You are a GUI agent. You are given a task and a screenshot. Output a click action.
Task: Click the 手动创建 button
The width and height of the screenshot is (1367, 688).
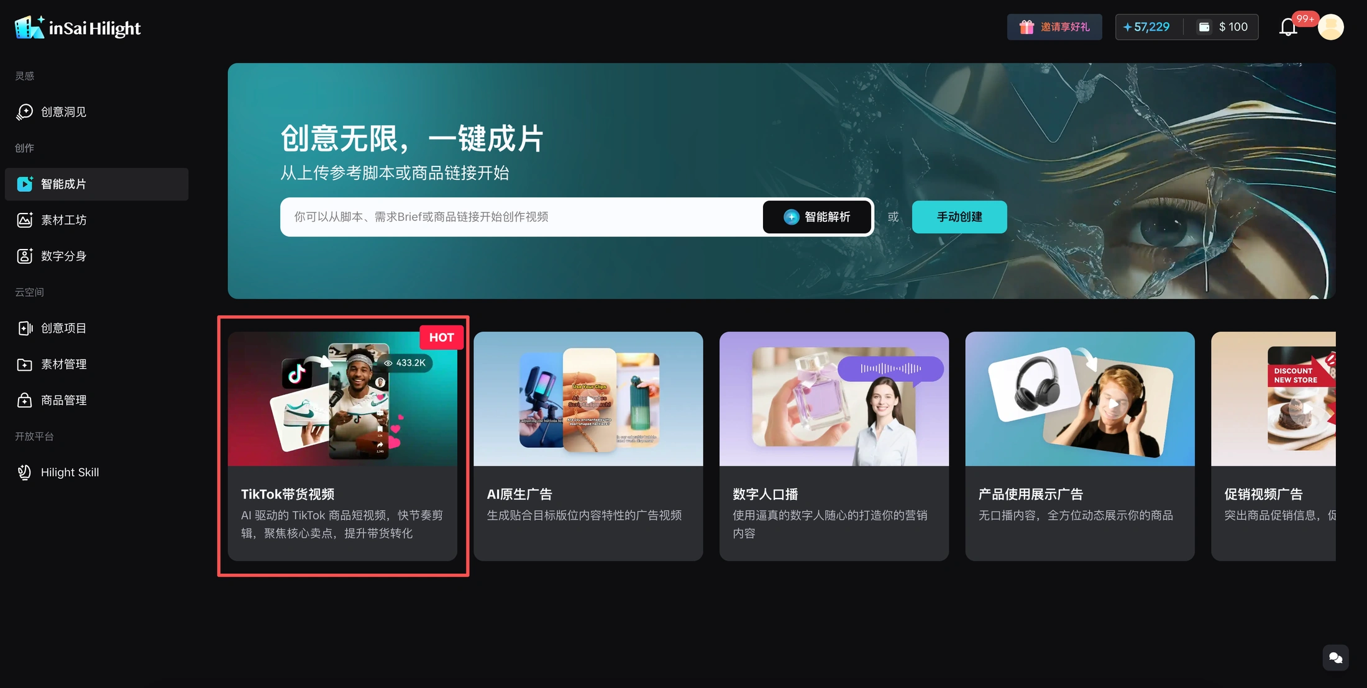pos(959,217)
